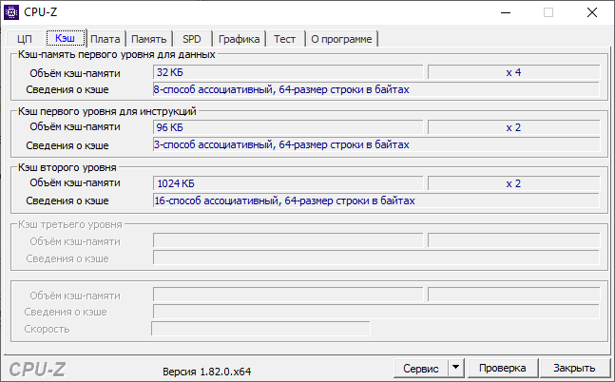Click the Скорость label
Image resolution: width=615 pixels, height=382 pixels.
(x=47, y=329)
